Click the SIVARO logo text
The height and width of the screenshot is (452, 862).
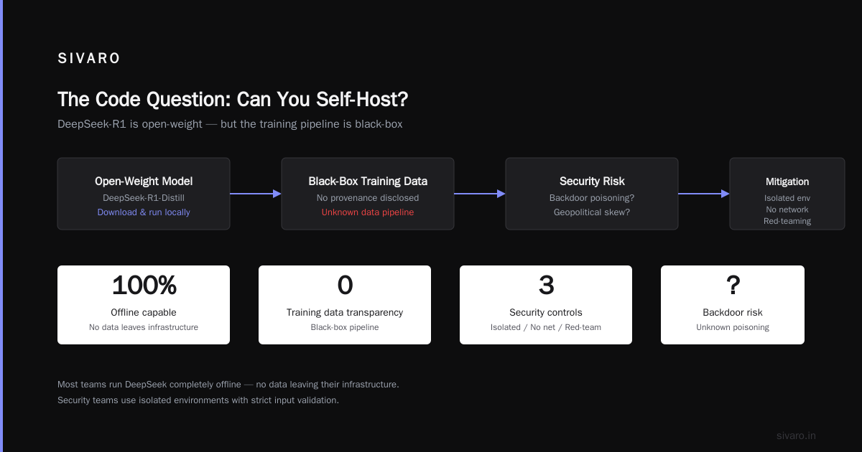point(89,59)
